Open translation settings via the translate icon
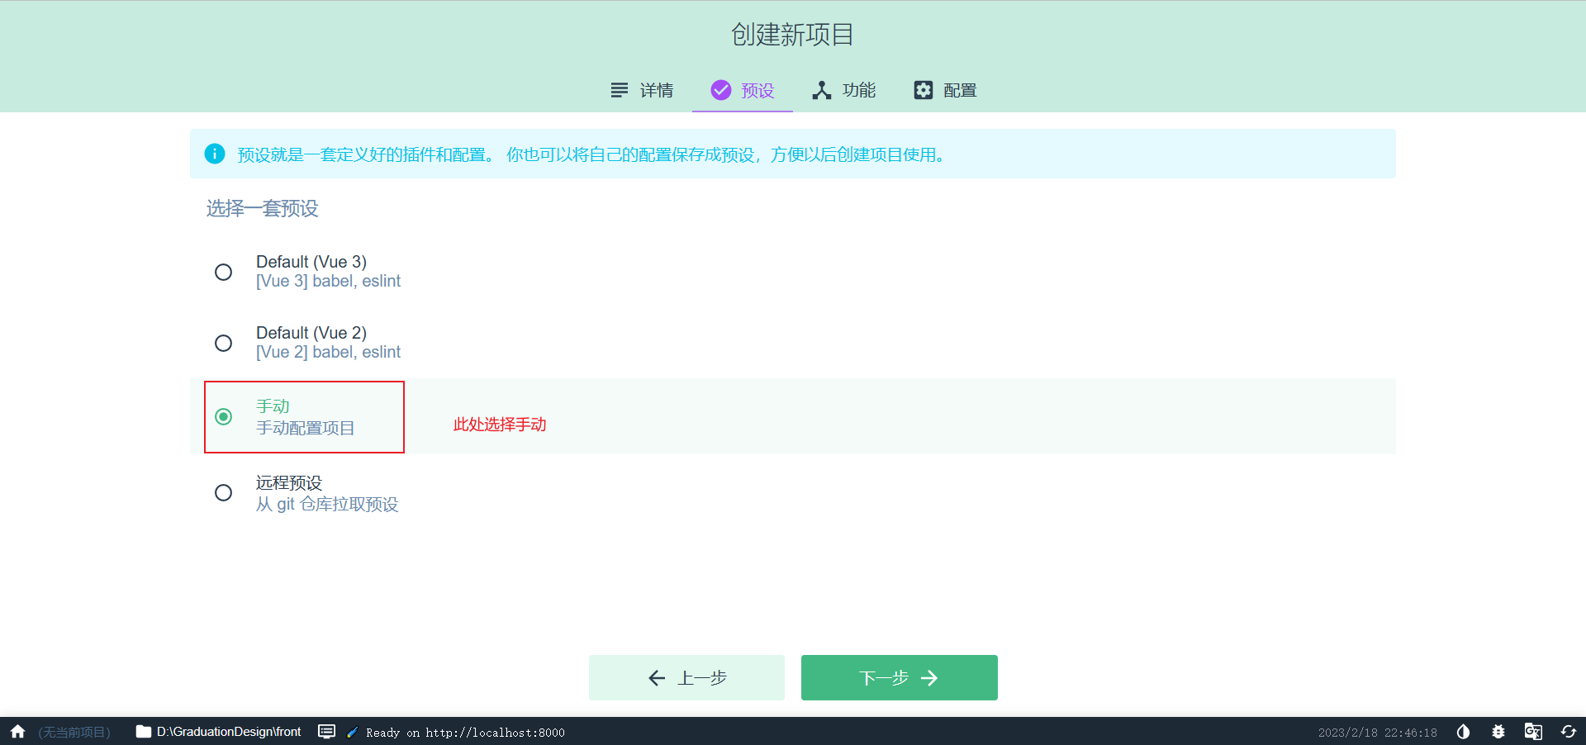Screen dimensions: 1586x745 [1534, 732]
